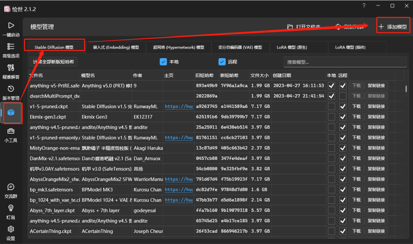Viewport: 413px width, 244px height.
Task: Select size cell 5.57 GB
Action: tap(260, 210)
